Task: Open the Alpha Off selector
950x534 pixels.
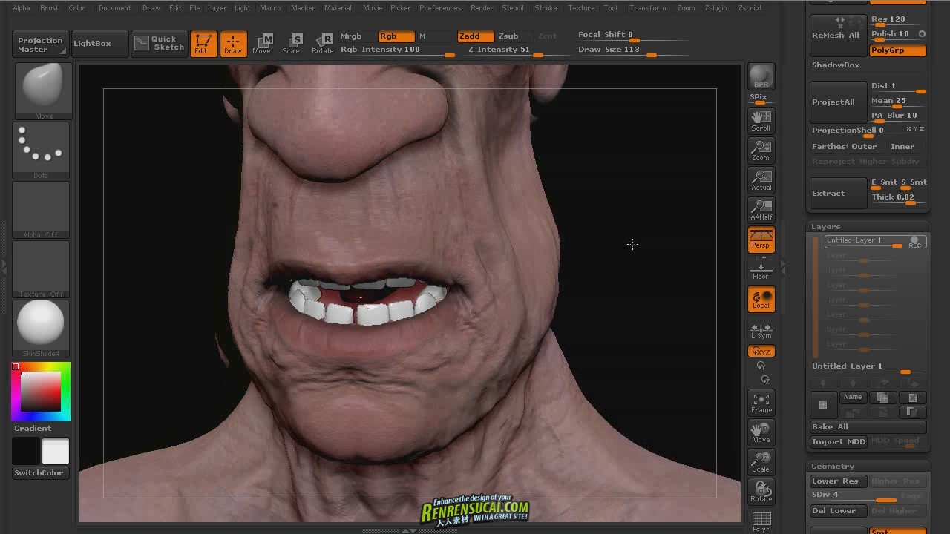Action: [42, 209]
